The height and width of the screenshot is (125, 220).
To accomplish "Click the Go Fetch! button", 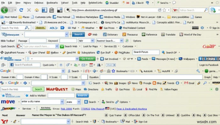I will [x=87, y=59].
